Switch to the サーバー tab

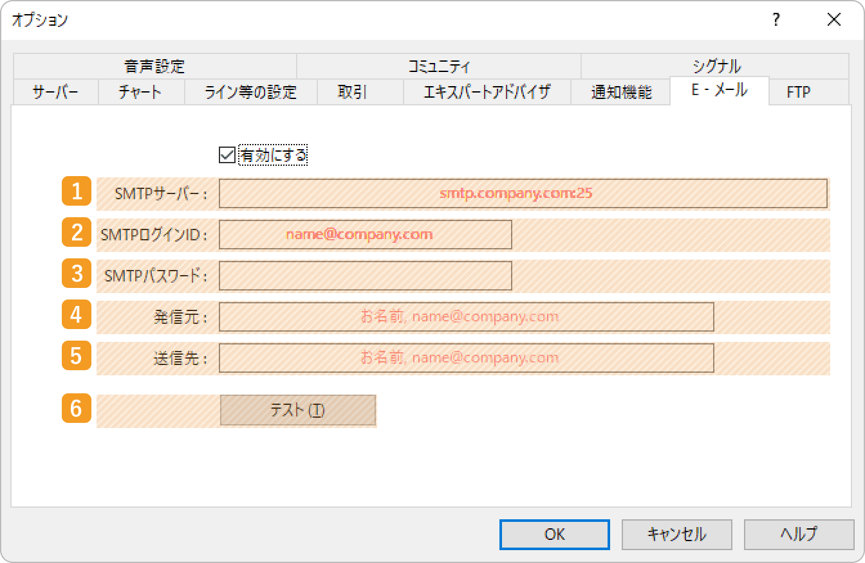[x=55, y=92]
